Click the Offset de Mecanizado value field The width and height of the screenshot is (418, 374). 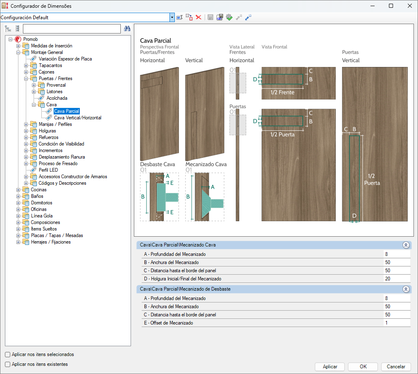point(396,323)
